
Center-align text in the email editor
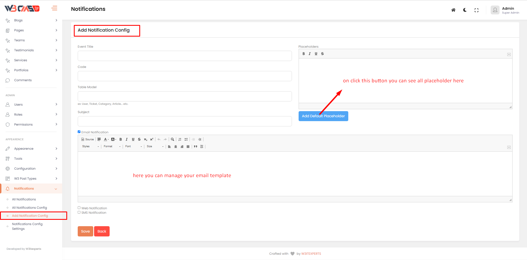click(x=175, y=147)
